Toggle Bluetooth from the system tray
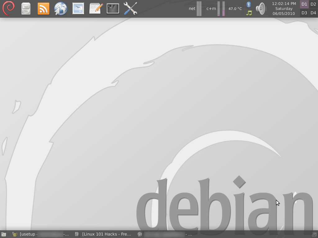 pyautogui.click(x=248, y=4)
